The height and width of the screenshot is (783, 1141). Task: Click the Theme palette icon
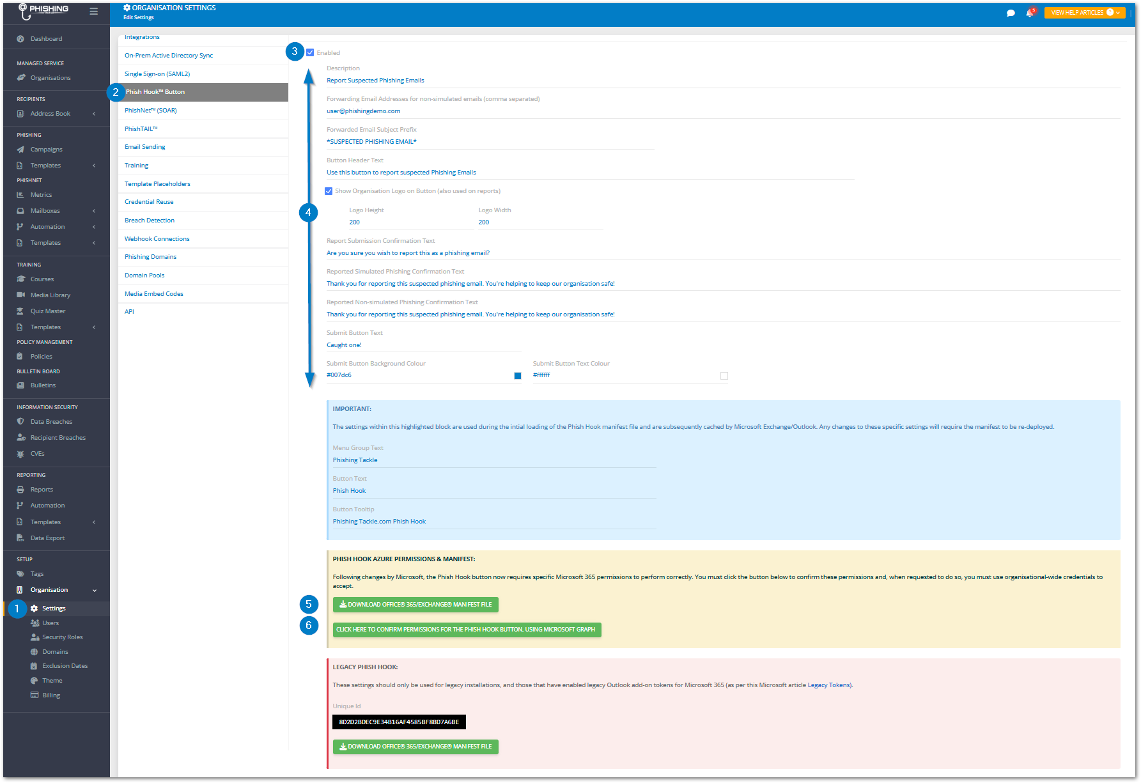point(35,681)
